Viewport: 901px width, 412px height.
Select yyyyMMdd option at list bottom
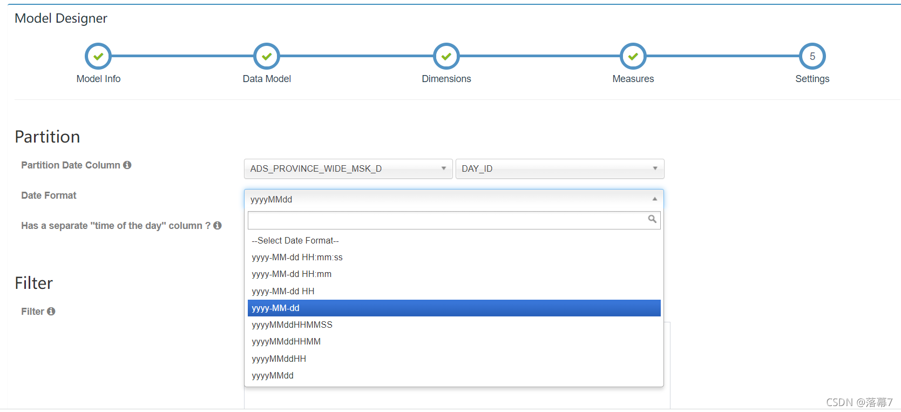(454, 376)
